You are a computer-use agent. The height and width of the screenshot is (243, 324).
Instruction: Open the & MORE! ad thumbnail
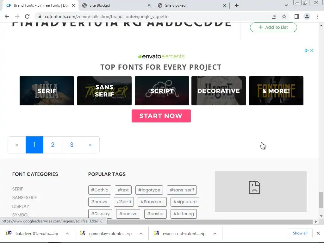276,91
